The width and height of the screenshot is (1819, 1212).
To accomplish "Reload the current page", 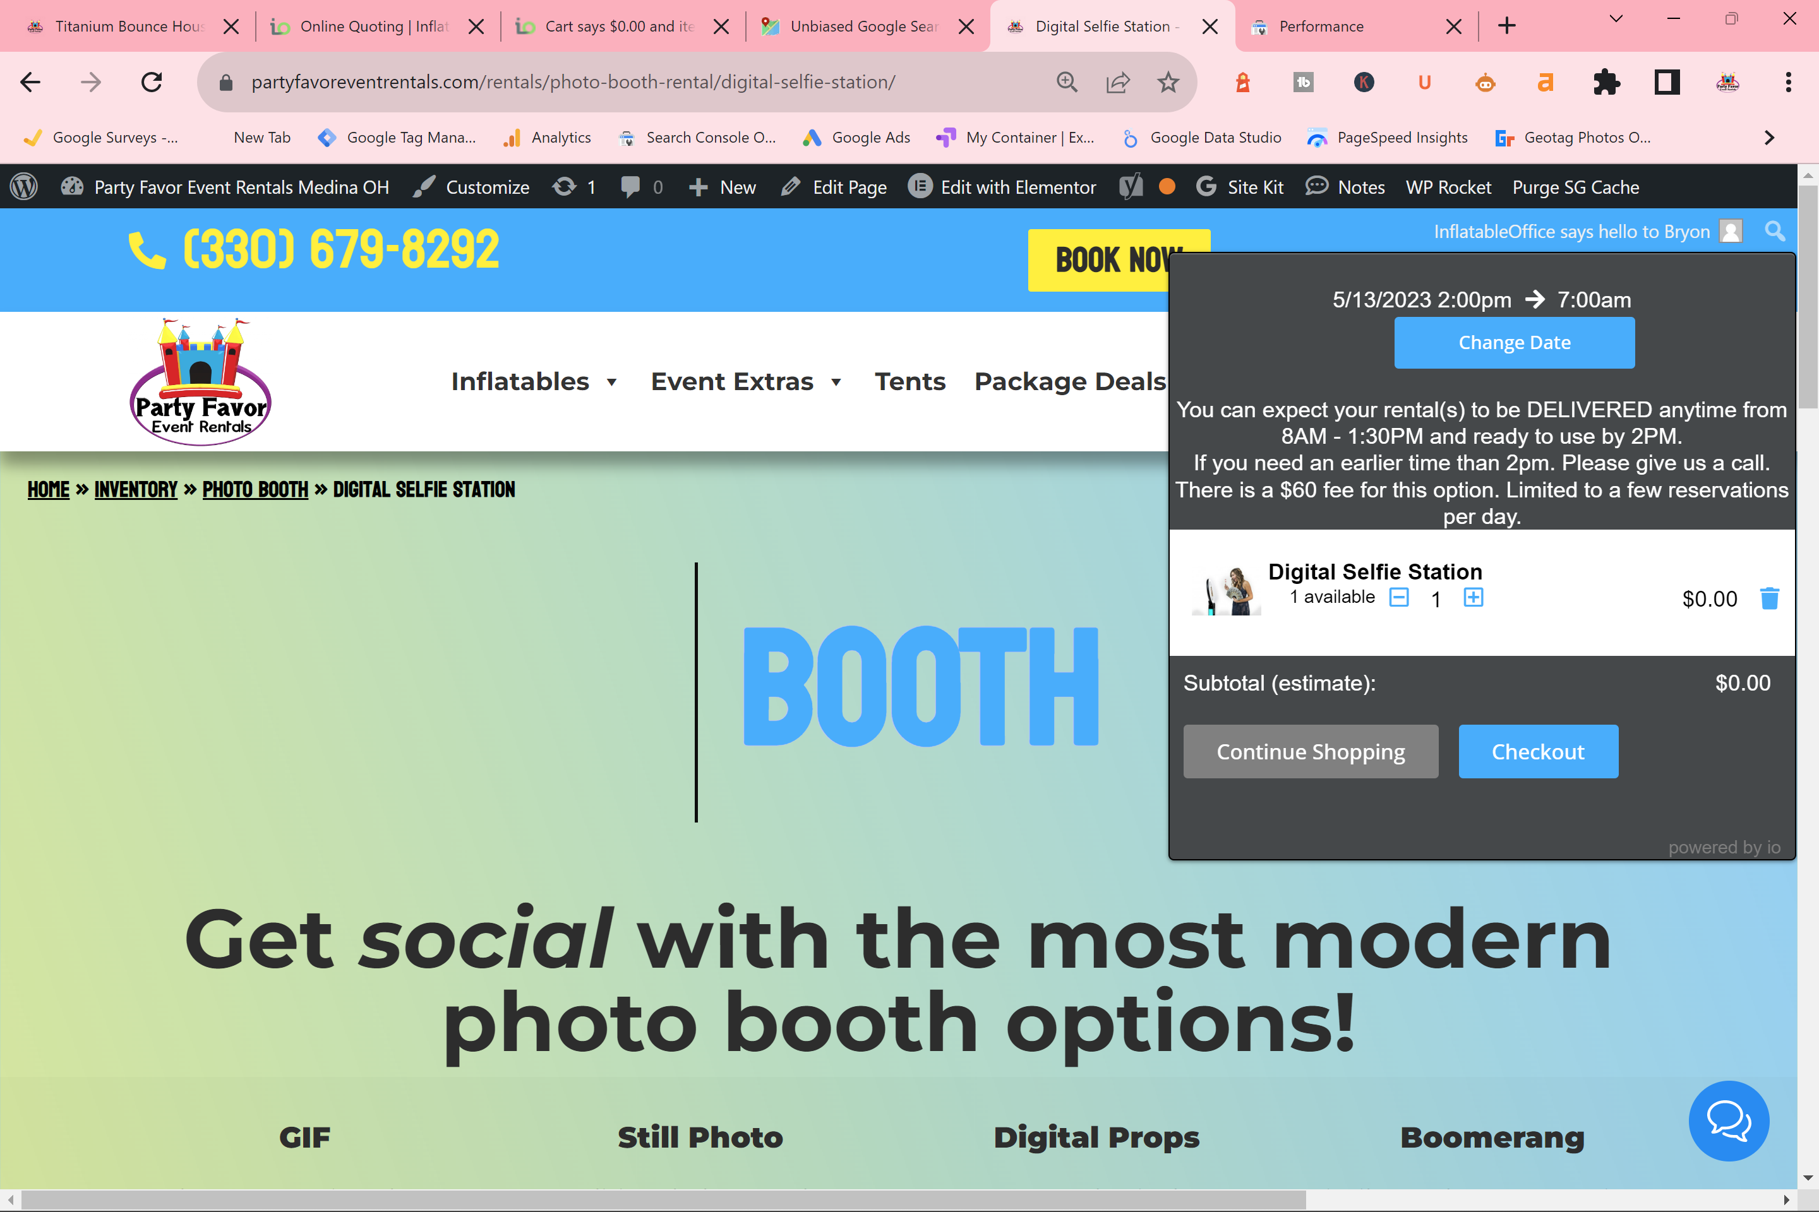I will click(152, 82).
